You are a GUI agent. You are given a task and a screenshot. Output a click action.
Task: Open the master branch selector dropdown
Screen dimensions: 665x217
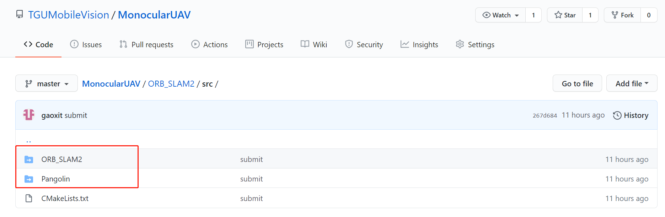(x=47, y=83)
